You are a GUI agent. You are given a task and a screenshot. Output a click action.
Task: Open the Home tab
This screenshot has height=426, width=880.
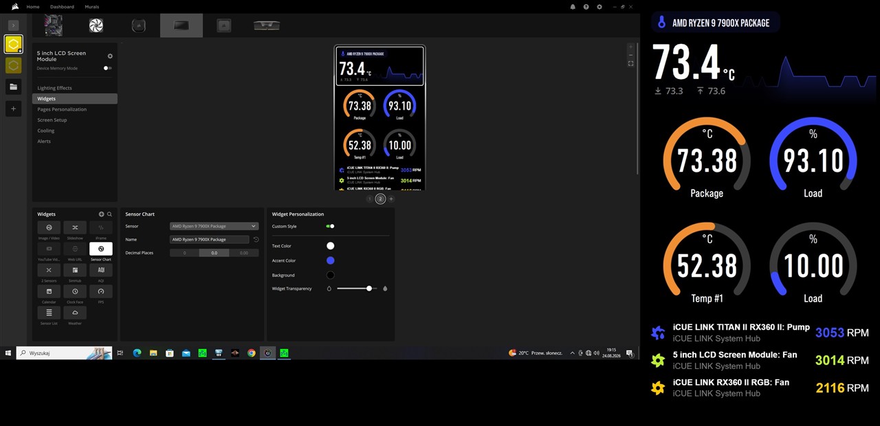point(33,7)
